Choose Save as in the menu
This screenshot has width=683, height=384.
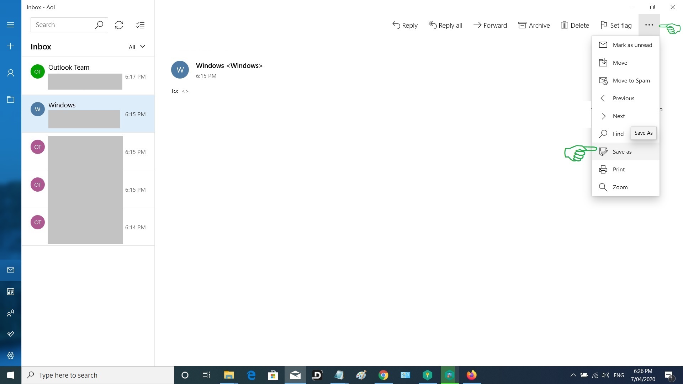point(625,151)
